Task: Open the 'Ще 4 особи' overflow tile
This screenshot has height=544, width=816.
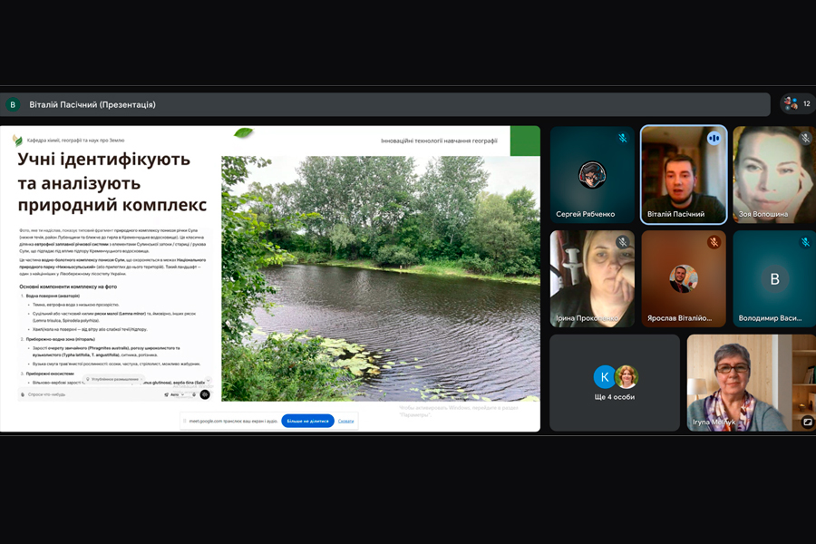Action: (x=615, y=383)
